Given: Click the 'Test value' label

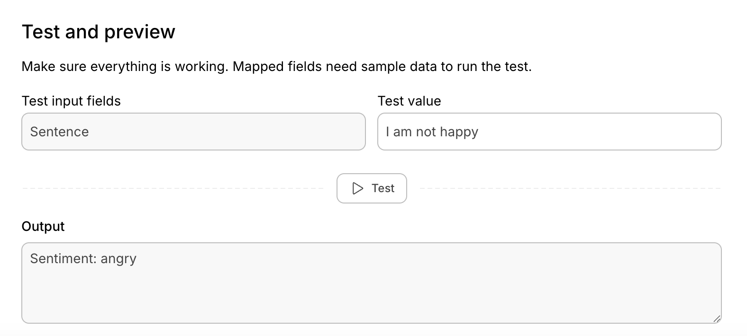Looking at the screenshot, I should tap(409, 101).
